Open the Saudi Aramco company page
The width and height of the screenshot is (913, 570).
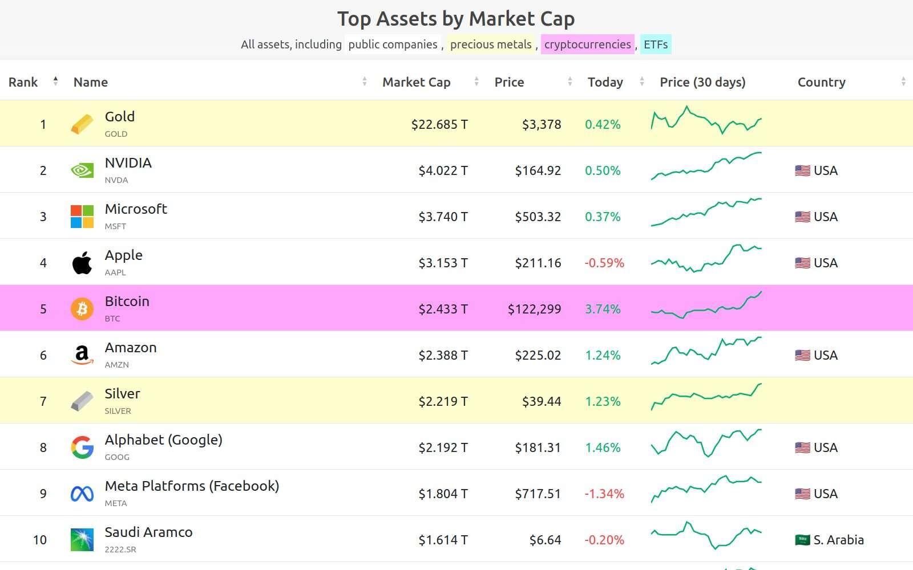coord(149,532)
